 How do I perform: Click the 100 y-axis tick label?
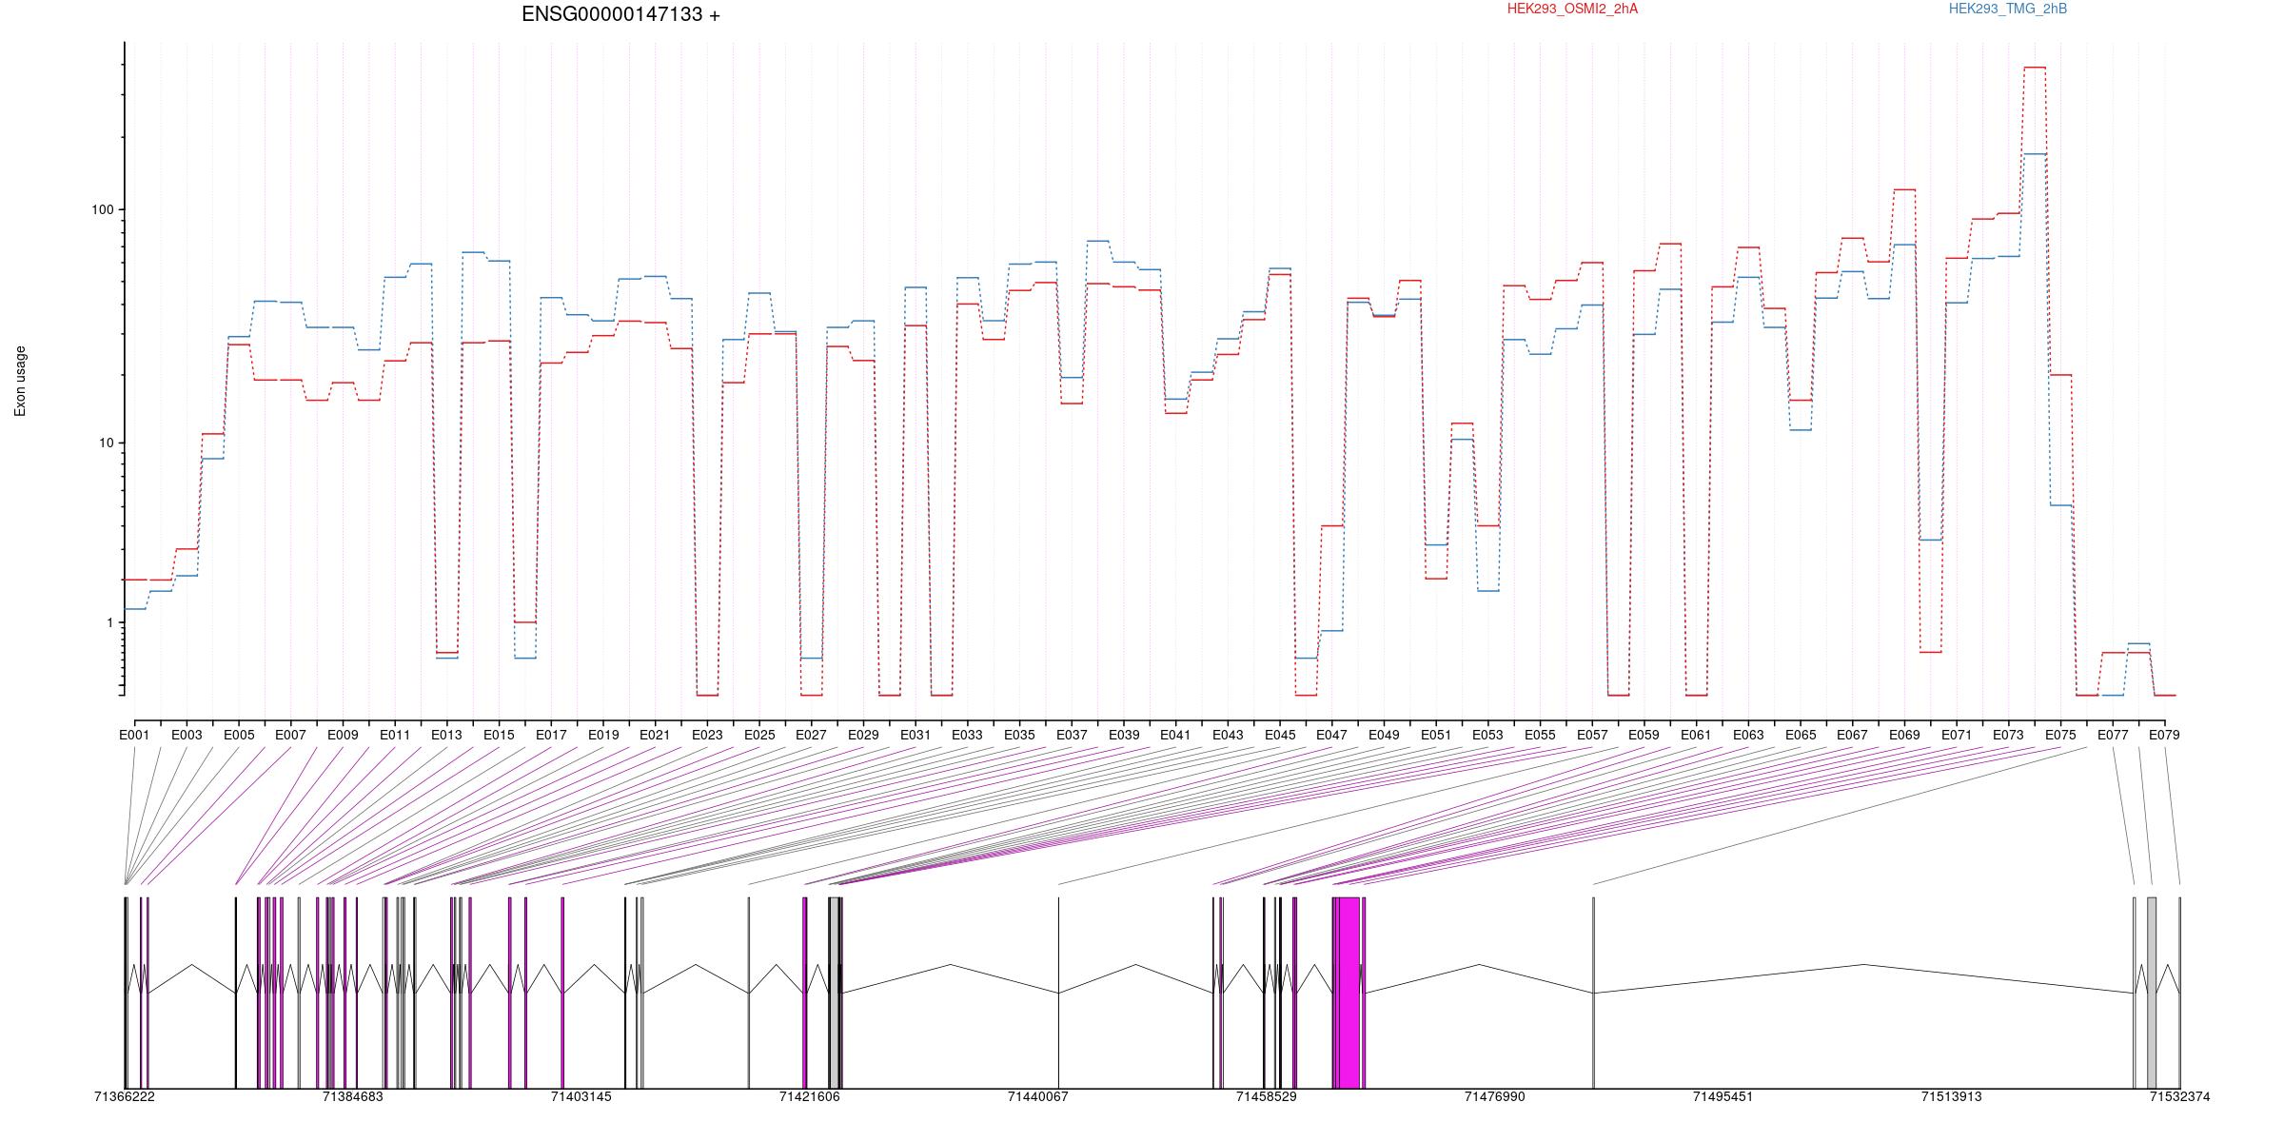click(102, 210)
